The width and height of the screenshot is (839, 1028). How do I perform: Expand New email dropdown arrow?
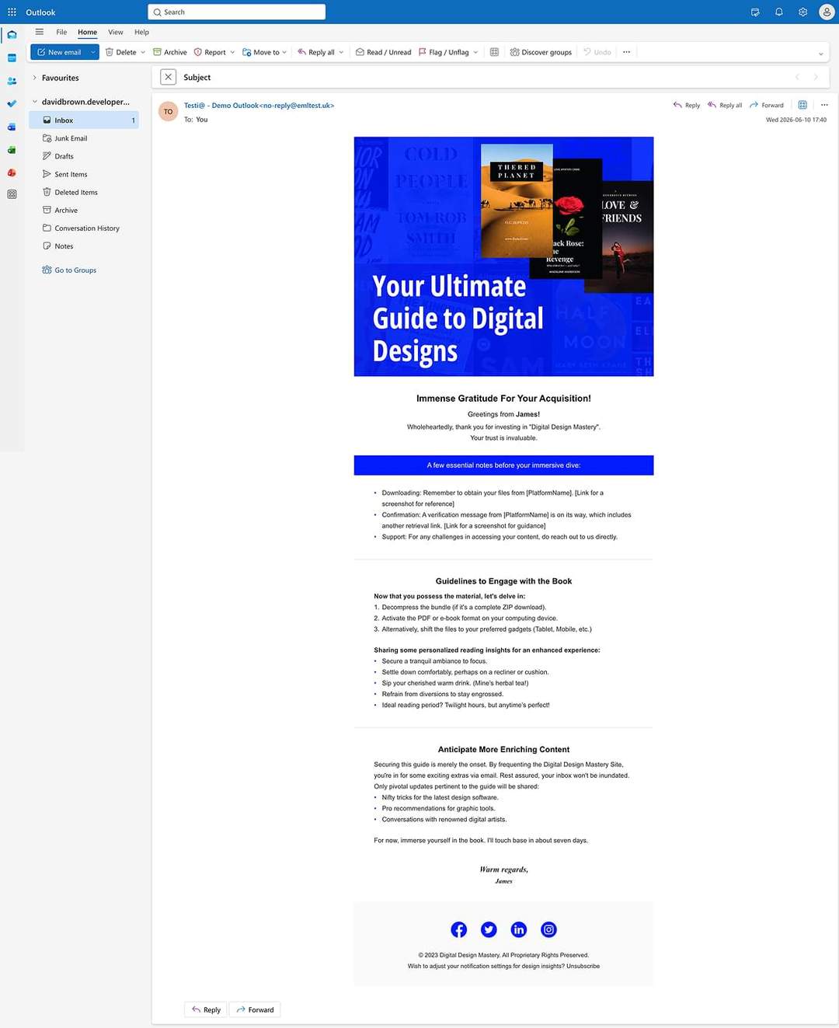tap(93, 52)
